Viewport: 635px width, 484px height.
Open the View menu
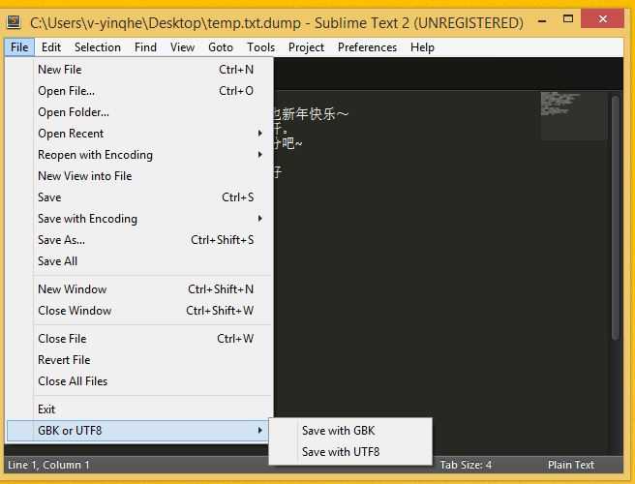coord(182,47)
